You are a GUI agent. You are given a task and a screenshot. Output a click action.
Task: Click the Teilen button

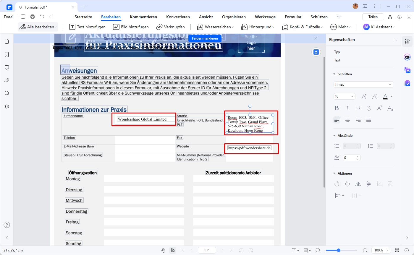tap(373, 17)
